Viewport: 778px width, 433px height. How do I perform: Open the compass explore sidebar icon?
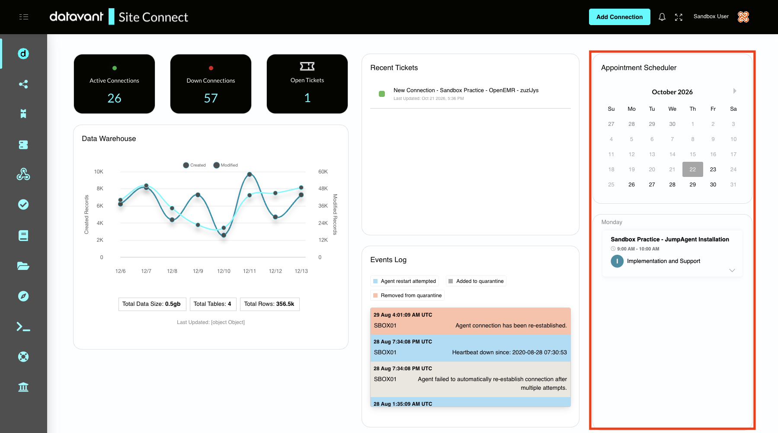(x=23, y=296)
